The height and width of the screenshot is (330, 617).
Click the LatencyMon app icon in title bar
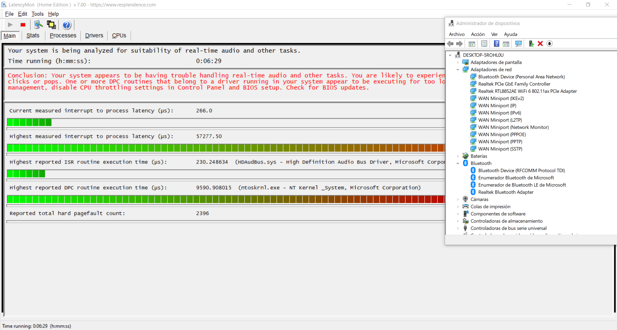click(4, 4)
